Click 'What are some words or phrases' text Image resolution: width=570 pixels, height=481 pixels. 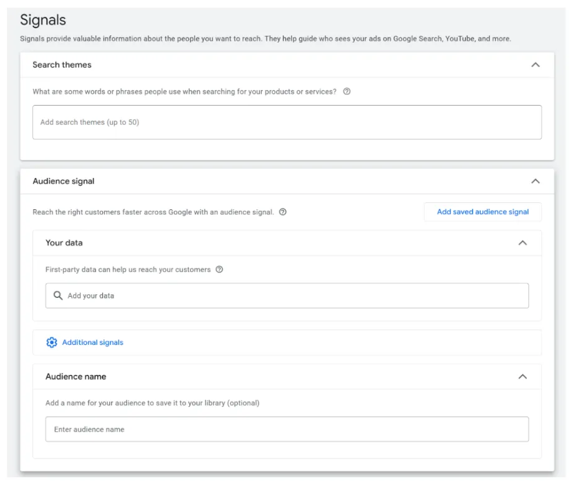coord(185,92)
